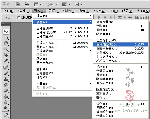Choose 色阶(L) adjustment
Image resolution: width=150 pixels, height=119 pixels.
coord(120,26)
